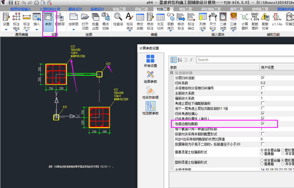
Task: Click the 标注换位 tool
Action: 191,21
